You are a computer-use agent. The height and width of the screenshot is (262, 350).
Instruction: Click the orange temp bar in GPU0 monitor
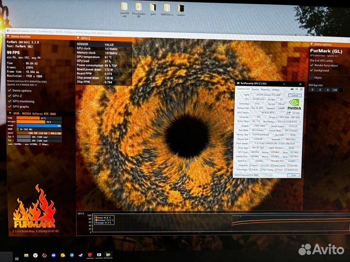28,118
